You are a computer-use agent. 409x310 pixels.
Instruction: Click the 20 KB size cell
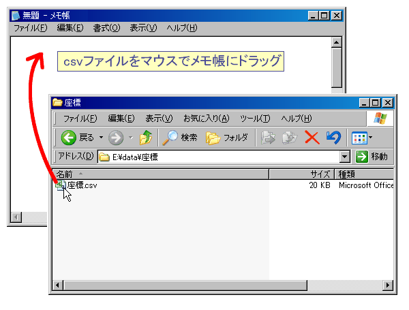[x=320, y=185]
